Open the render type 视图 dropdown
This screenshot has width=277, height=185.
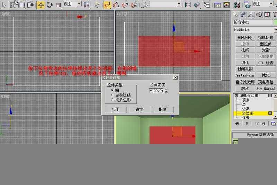coord(263,4)
